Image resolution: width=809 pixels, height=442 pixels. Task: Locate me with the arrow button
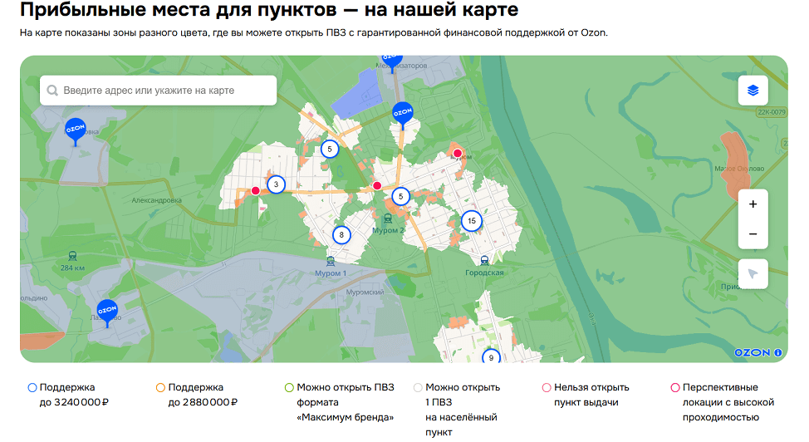(753, 273)
